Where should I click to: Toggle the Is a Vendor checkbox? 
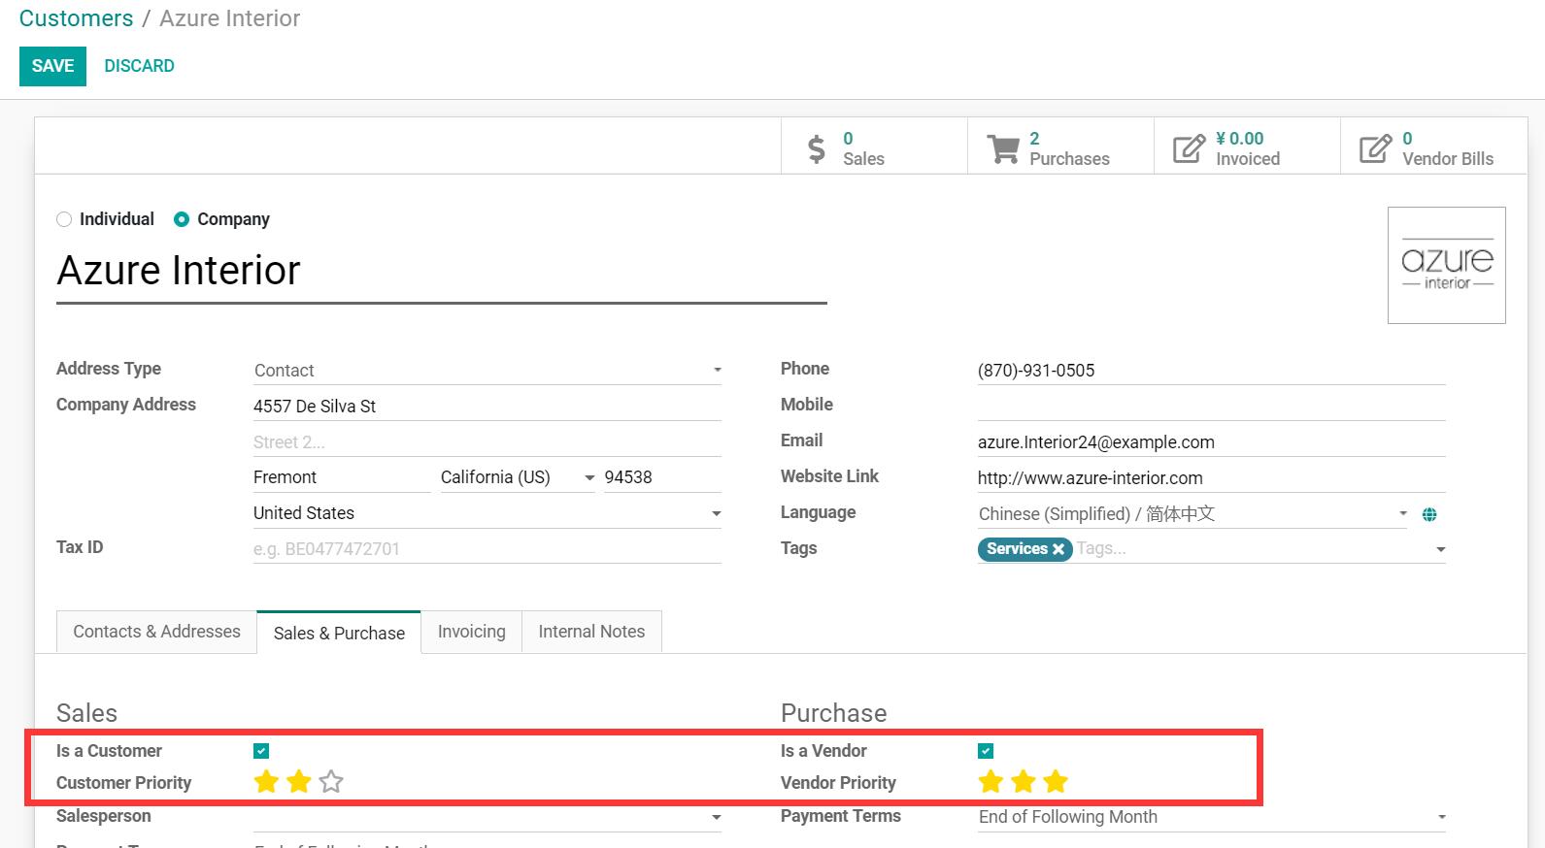(986, 751)
